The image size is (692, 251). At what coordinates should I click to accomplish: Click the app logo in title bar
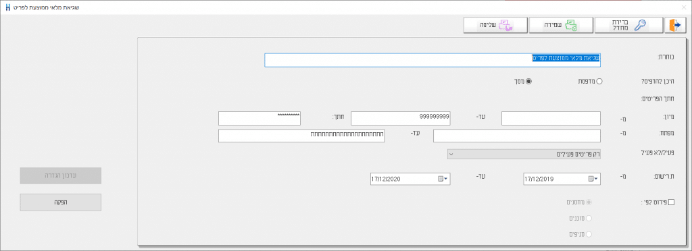click(x=8, y=7)
